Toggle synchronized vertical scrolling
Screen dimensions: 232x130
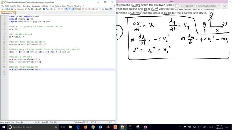59,9
